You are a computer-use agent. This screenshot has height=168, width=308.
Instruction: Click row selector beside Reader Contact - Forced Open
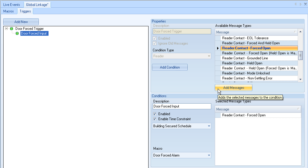218,48
